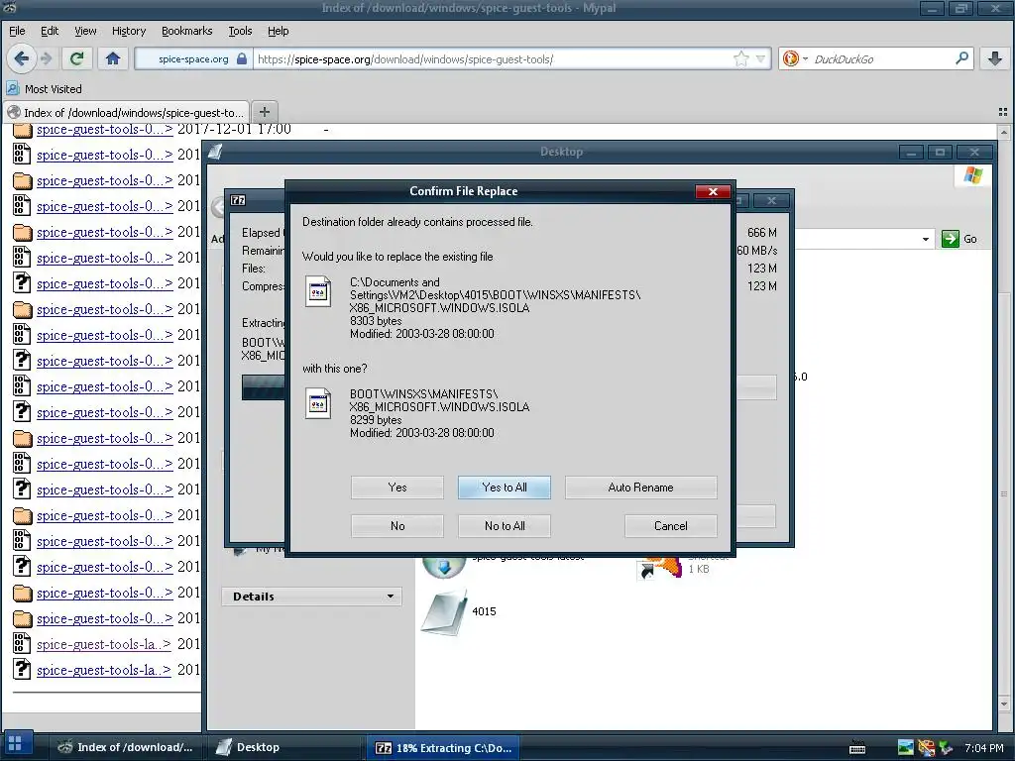Image resolution: width=1015 pixels, height=761 pixels.
Task: Bookmark this page with star icon
Action: [x=740, y=58]
